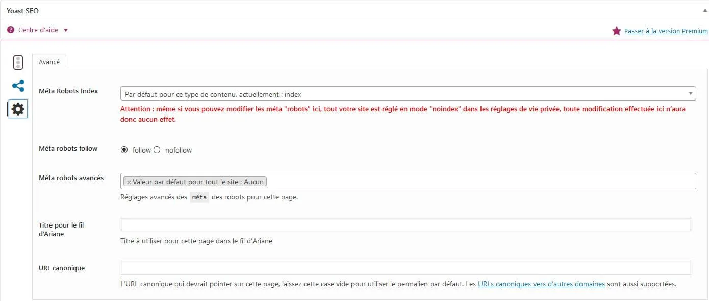This screenshot has width=709, height=301.
Task: Click the 'méta' code snippet text
Action: click(200, 197)
